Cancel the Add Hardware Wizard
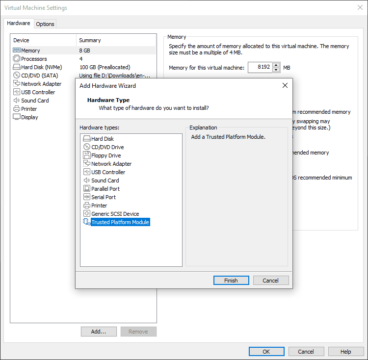Image resolution: width=368 pixels, height=360 pixels. pos(271,280)
